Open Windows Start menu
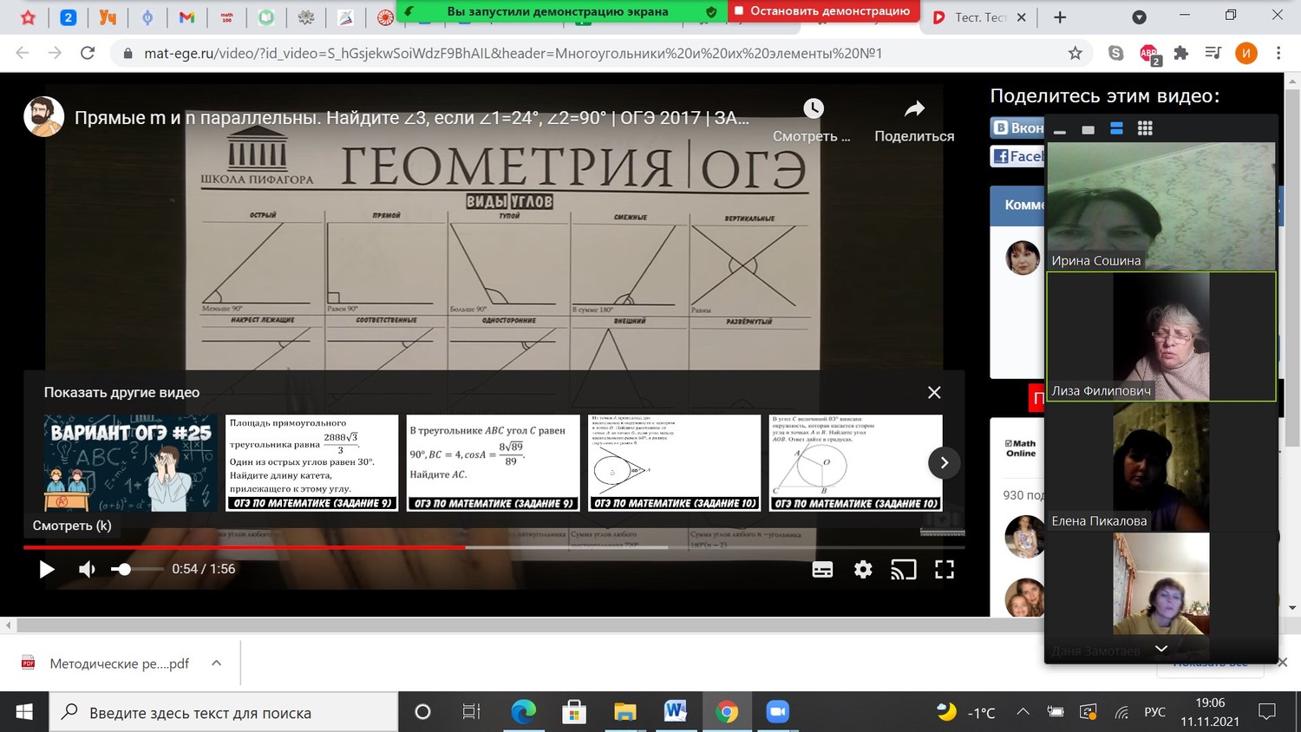Image resolution: width=1301 pixels, height=732 pixels. [24, 712]
